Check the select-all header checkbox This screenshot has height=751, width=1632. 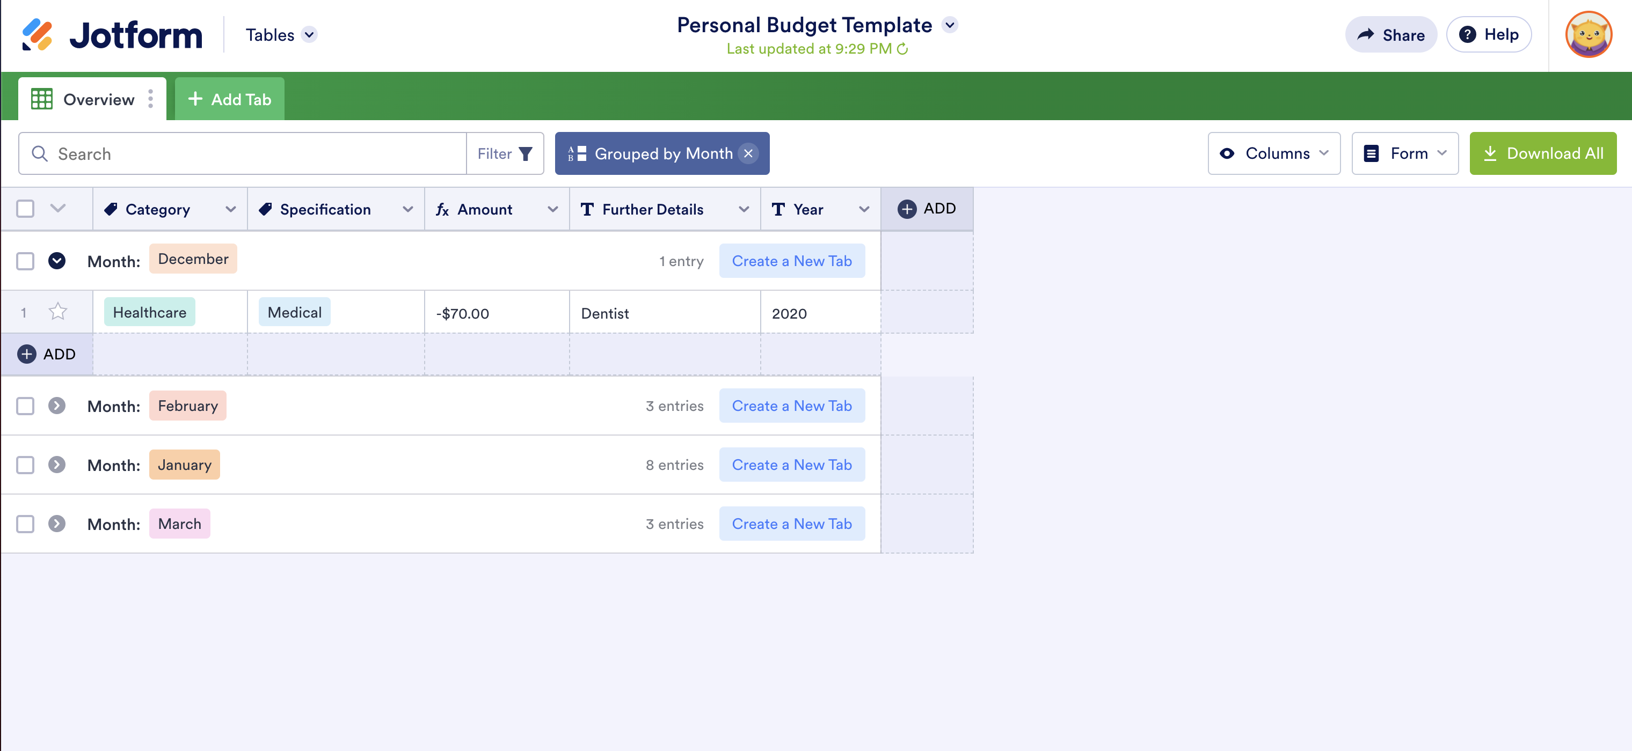point(25,208)
